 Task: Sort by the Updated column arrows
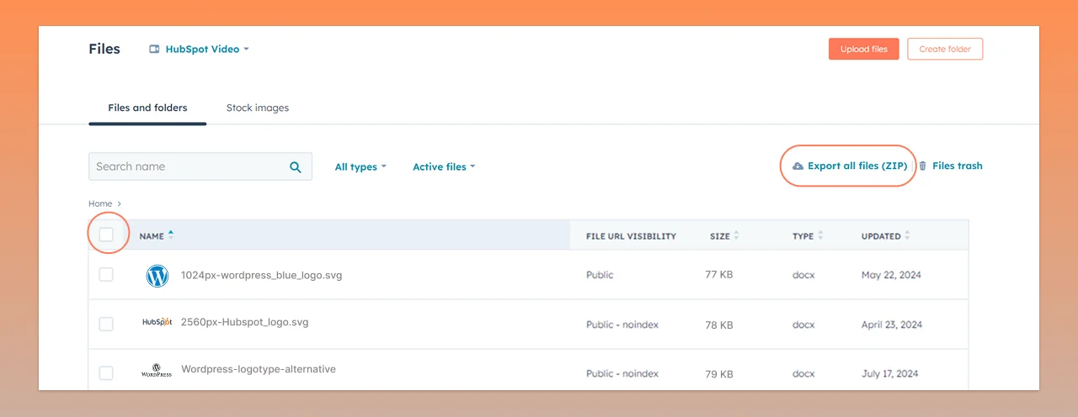(908, 236)
